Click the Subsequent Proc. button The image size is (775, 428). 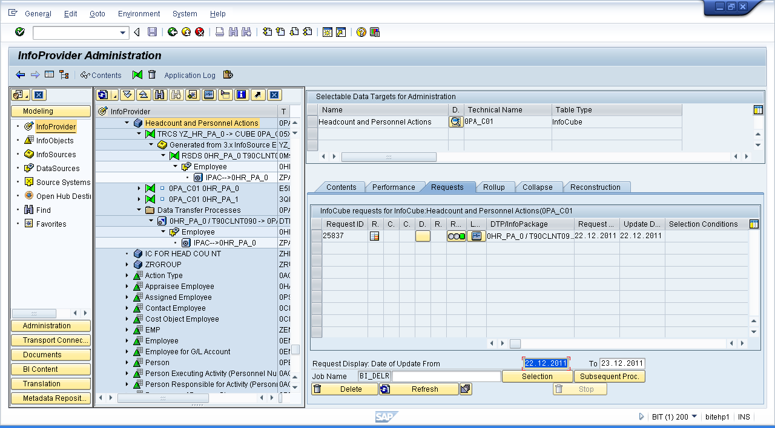(x=610, y=376)
